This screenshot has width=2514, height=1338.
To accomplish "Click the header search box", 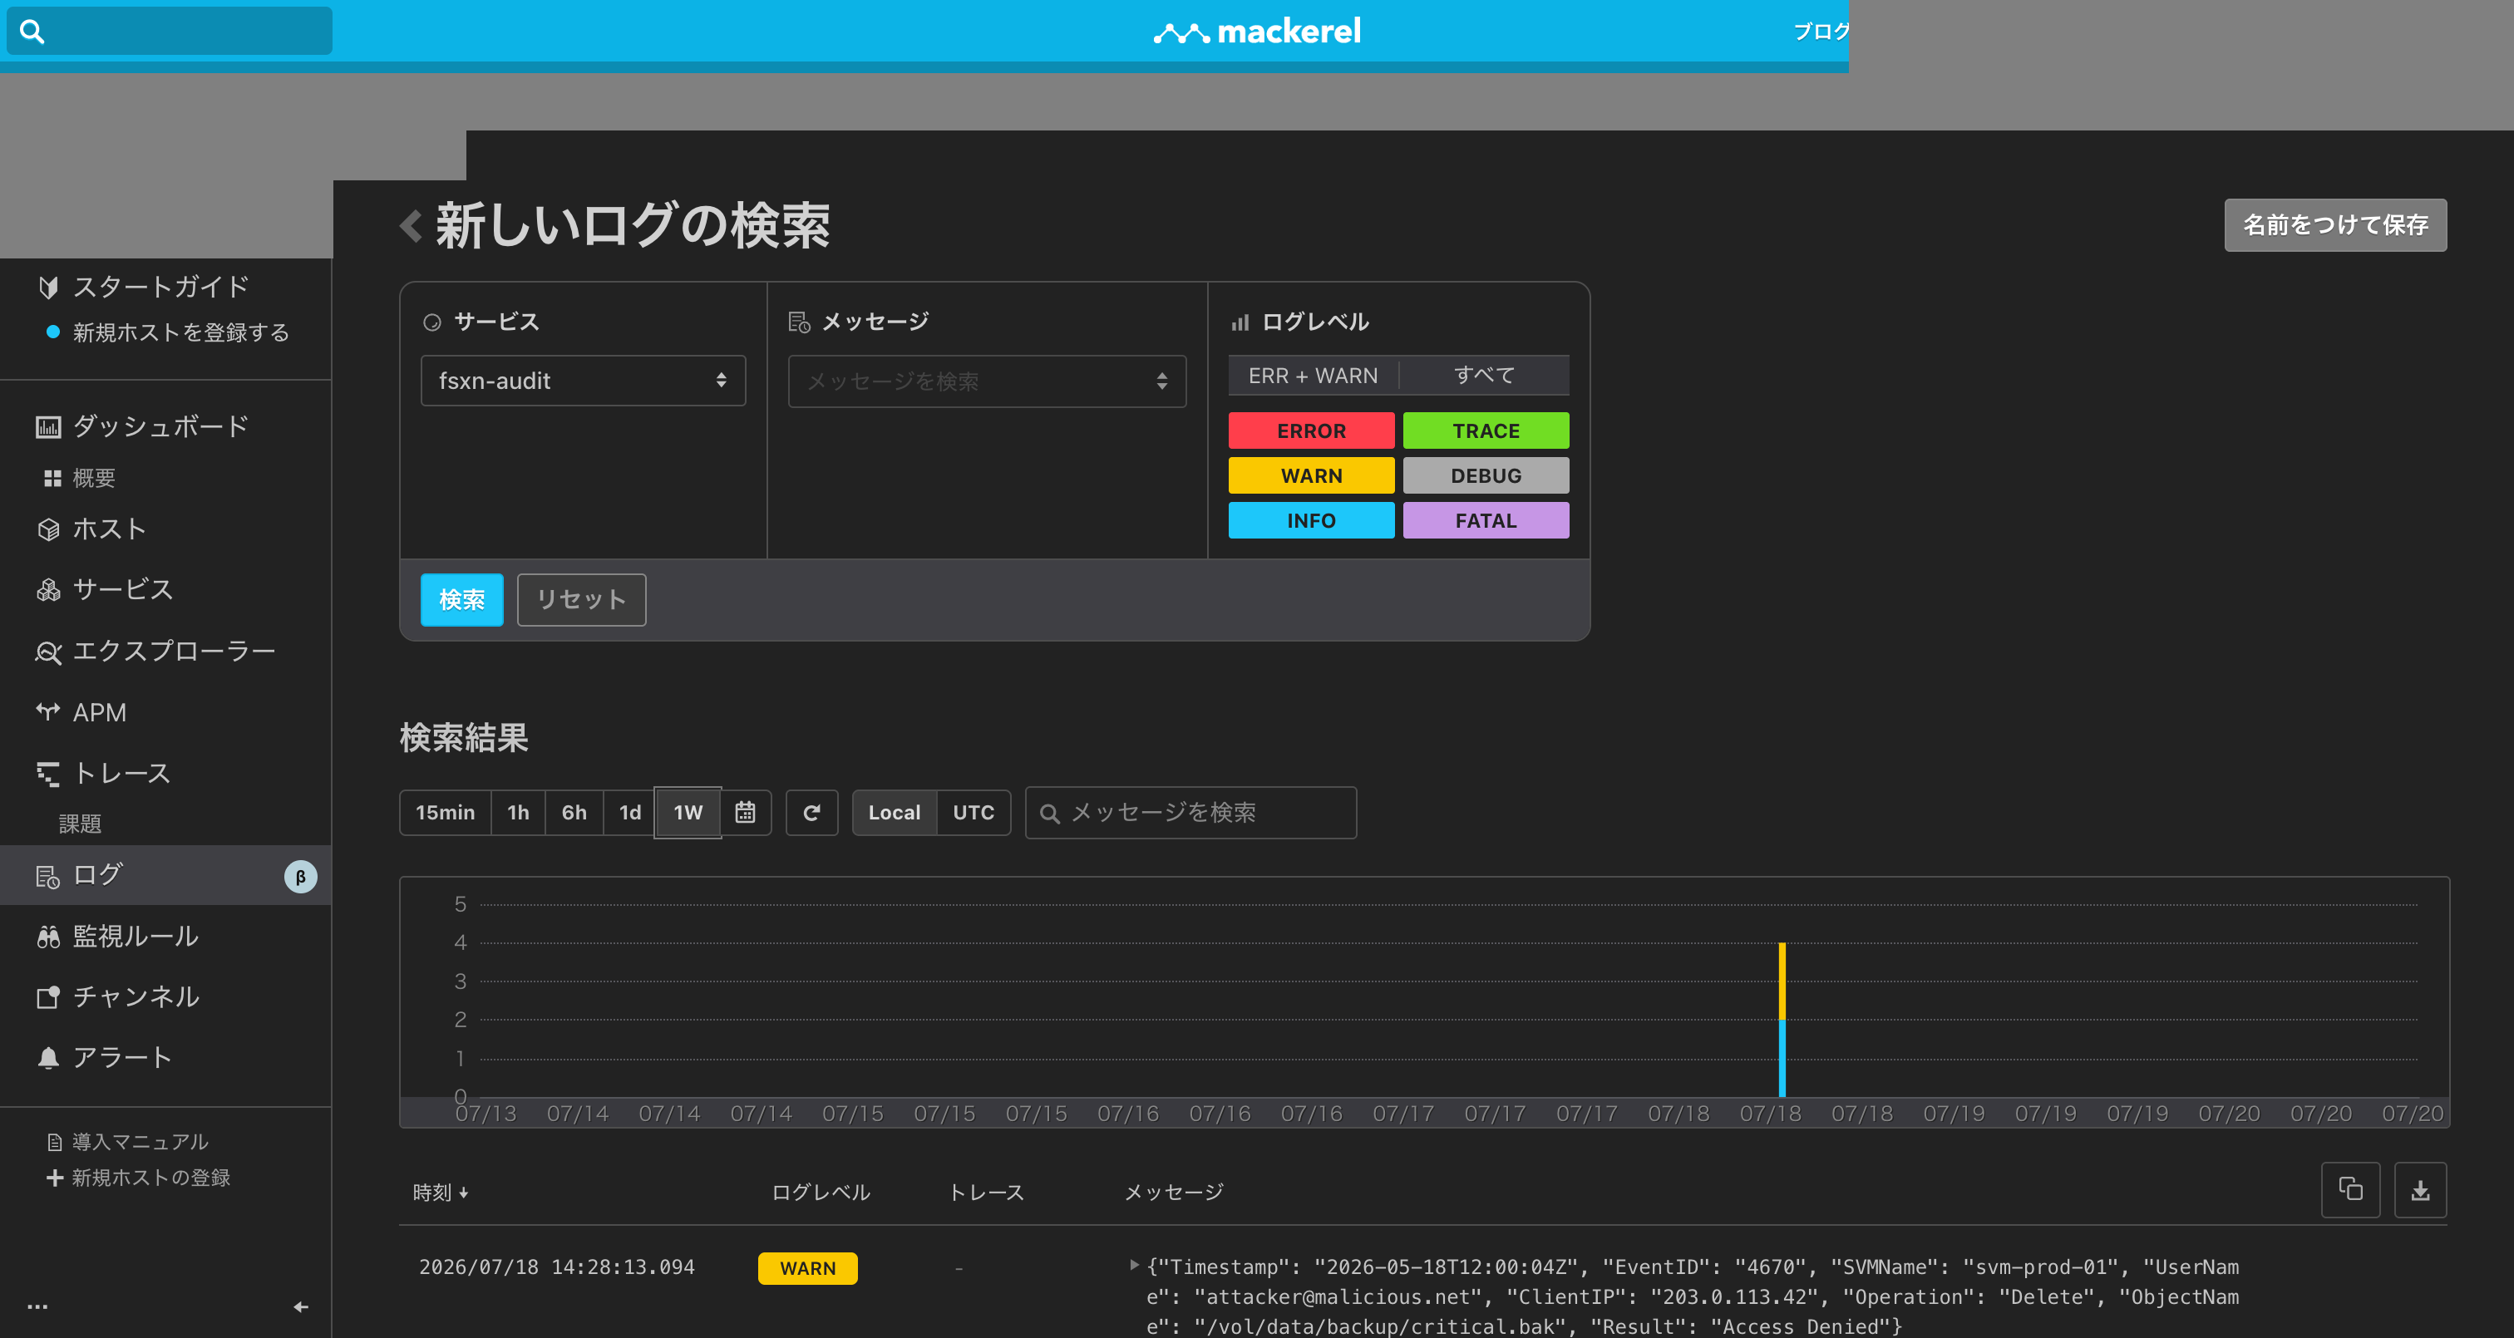I will (169, 32).
